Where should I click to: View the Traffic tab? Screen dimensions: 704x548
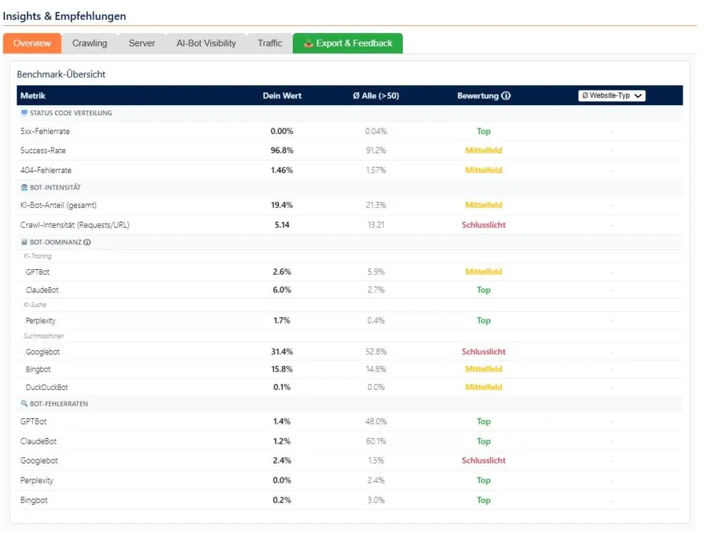269,43
